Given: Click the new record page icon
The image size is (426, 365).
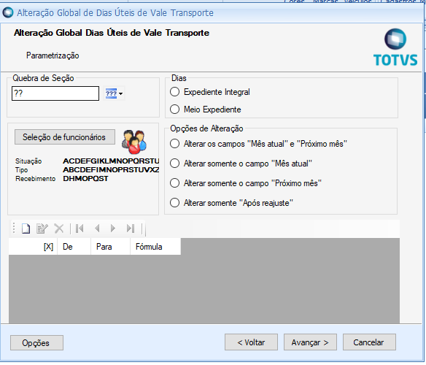Looking at the screenshot, I should pos(26,228).
